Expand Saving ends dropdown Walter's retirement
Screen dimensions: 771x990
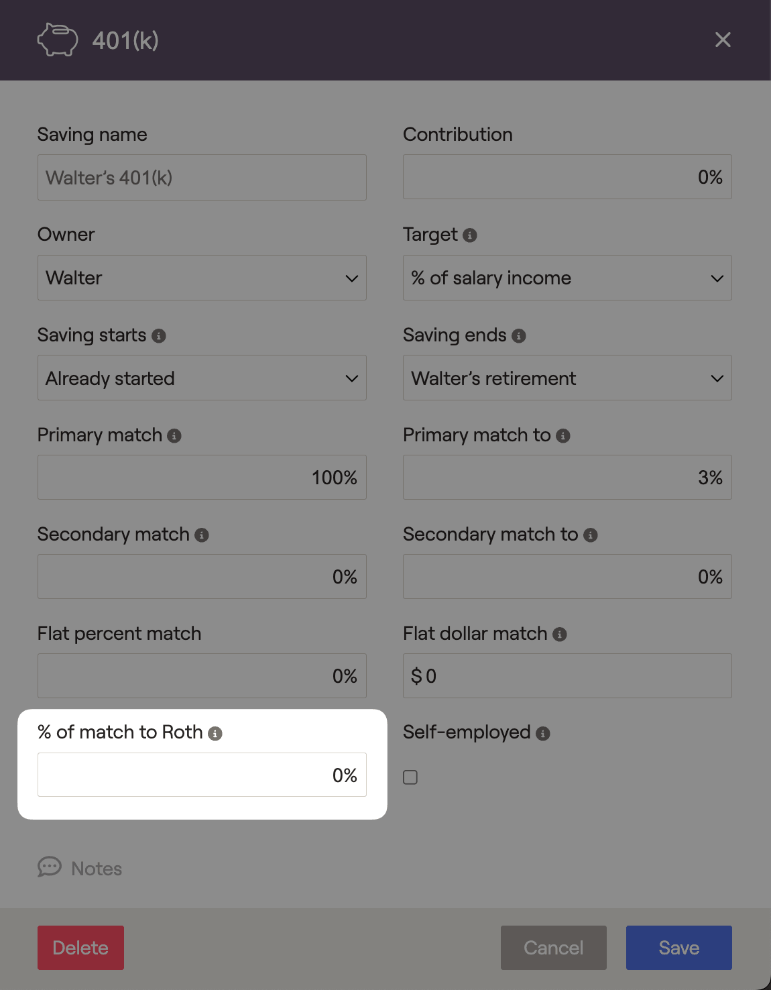click(x=567, y=378)
